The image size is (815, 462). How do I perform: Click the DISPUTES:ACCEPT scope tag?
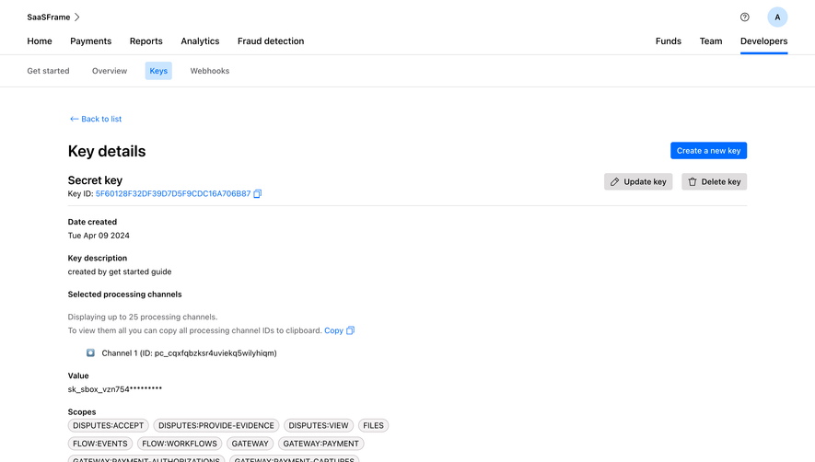[x=108, y=425]
